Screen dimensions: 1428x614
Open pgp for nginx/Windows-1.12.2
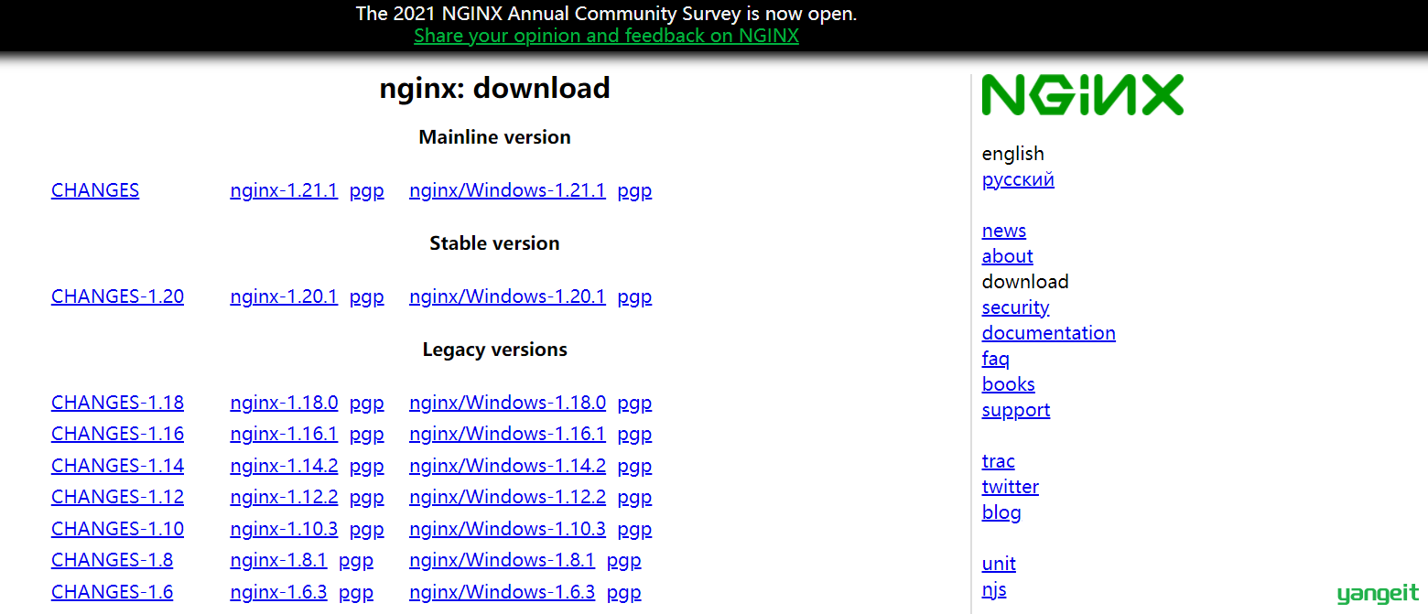634,498
